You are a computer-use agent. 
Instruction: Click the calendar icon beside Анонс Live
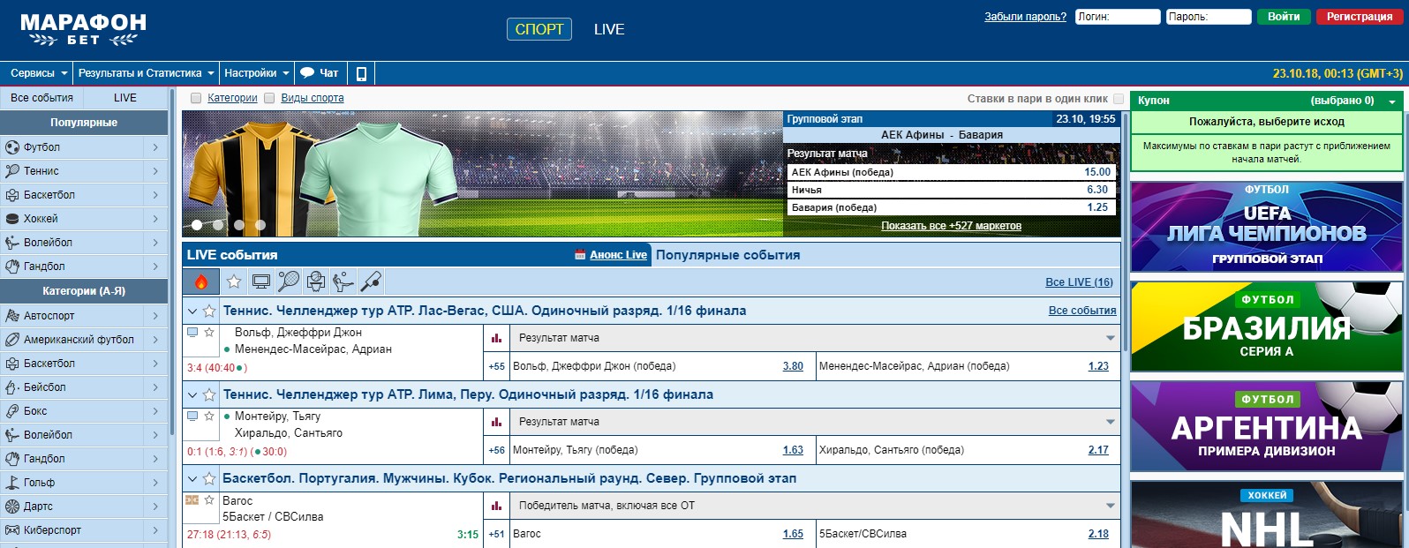[580, 255]
